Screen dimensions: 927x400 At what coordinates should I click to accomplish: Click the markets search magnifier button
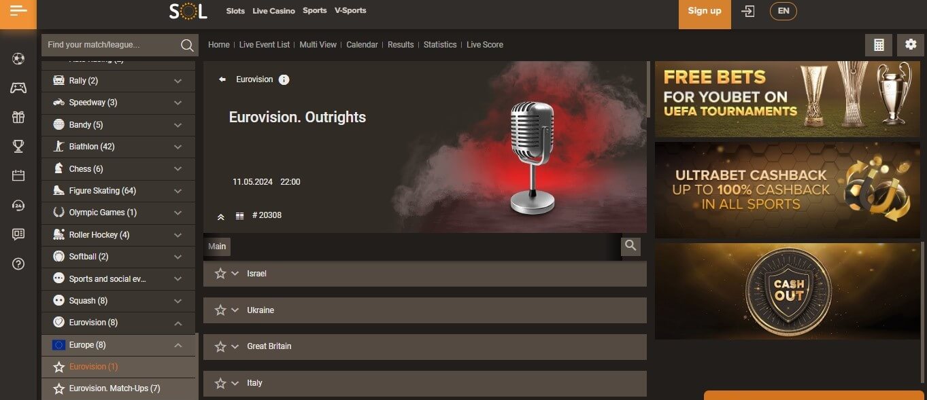tap(630, 246)
